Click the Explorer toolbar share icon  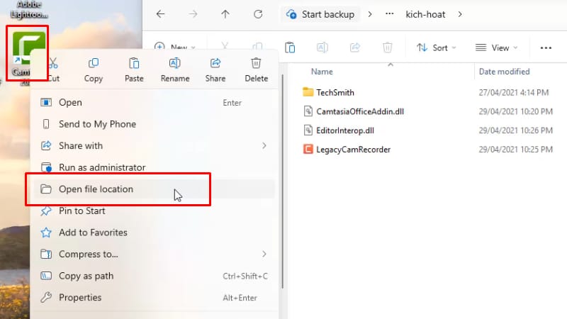(x=355, y=47)
